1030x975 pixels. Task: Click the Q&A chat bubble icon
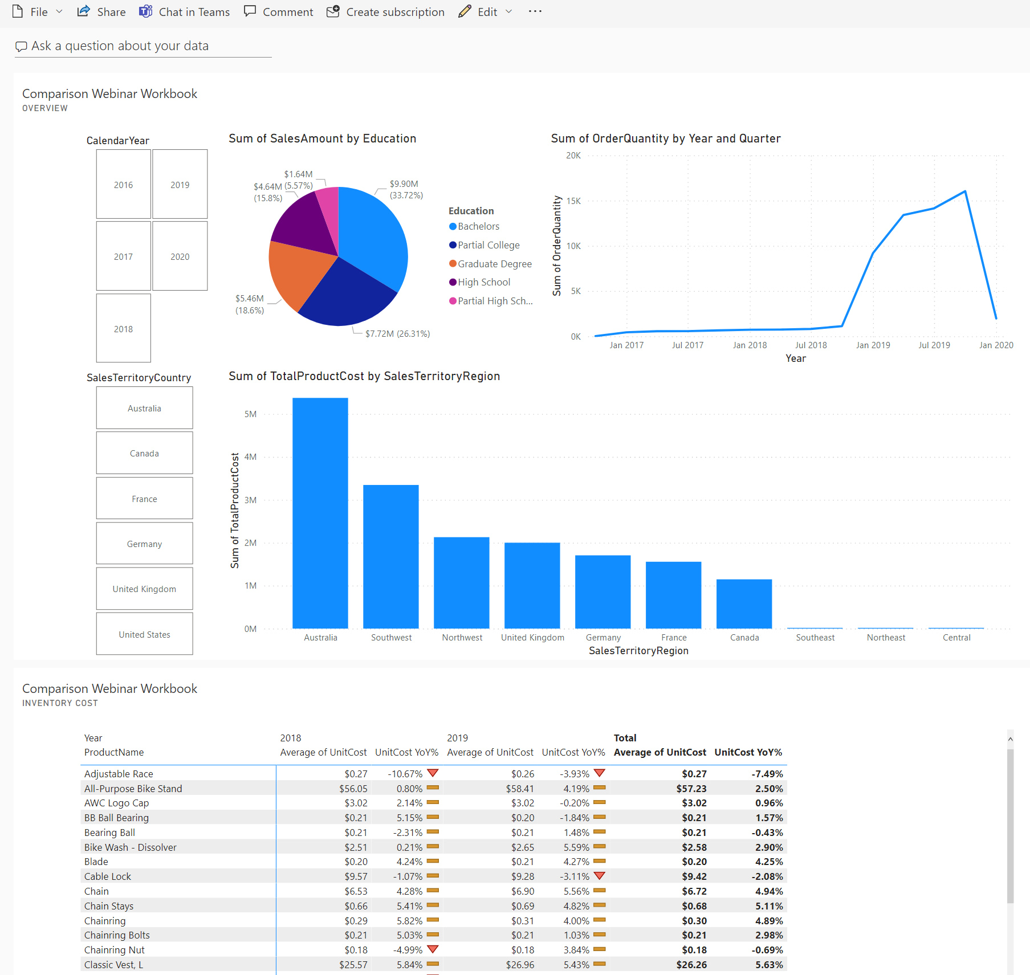click(x=21, y=46)
